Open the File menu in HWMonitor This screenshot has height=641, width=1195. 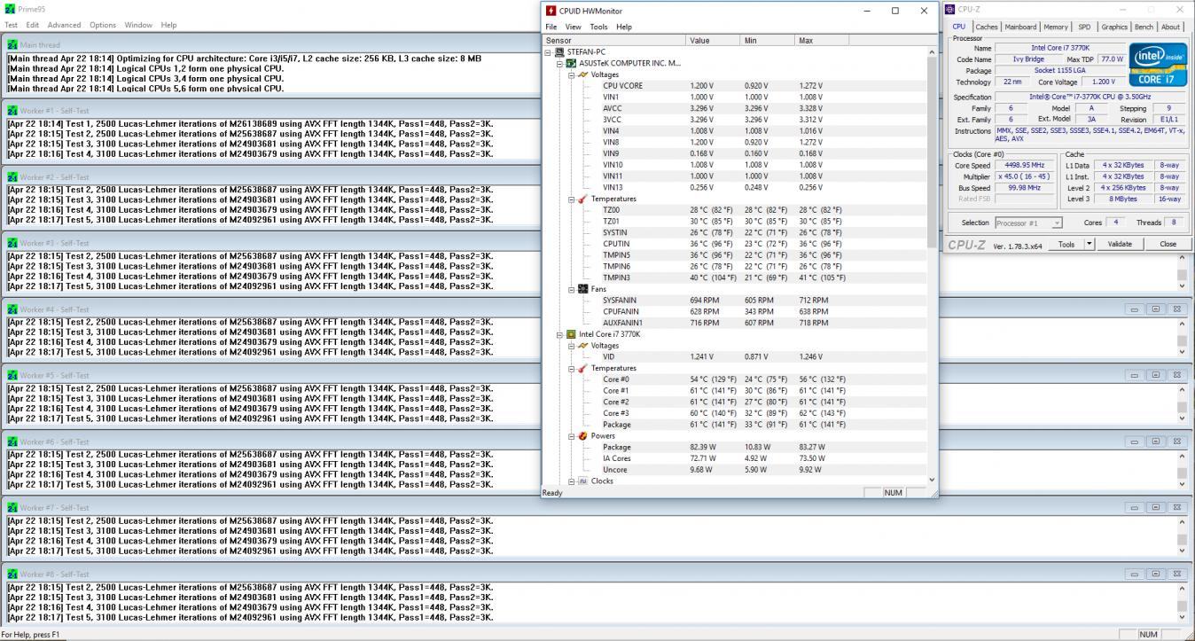click(x=551, y=27)
